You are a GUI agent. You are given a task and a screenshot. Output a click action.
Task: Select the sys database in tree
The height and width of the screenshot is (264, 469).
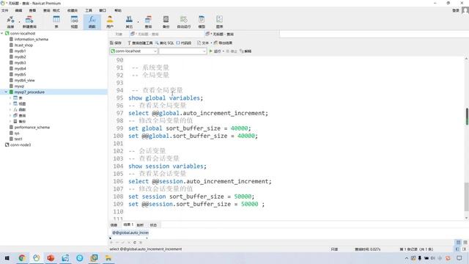click(17, 133)
